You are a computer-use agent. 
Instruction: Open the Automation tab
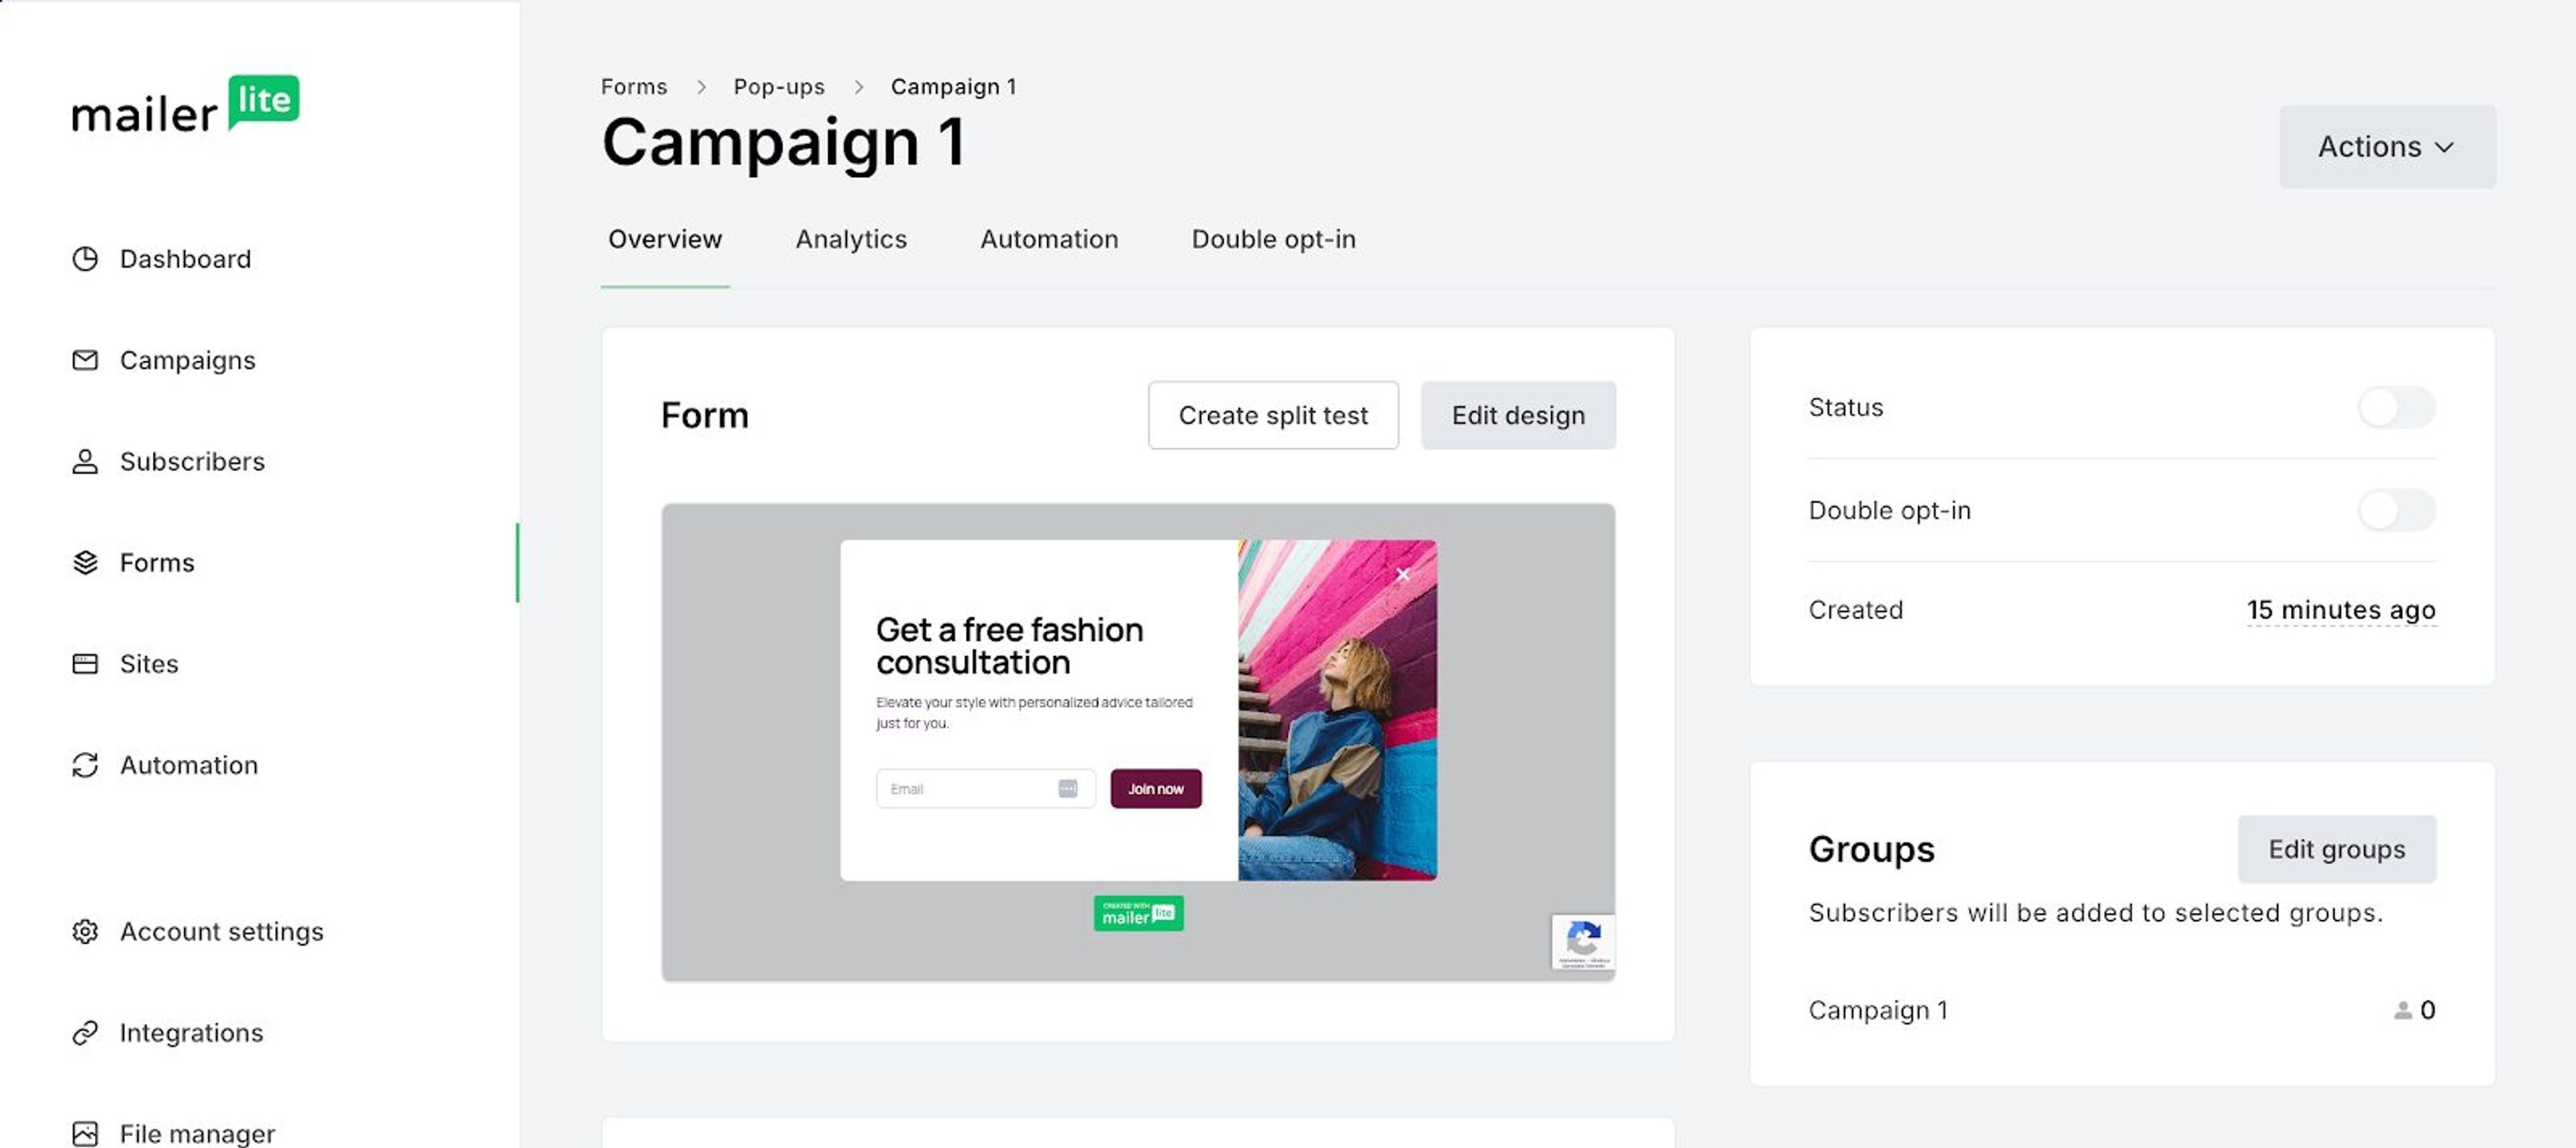(x=1049, y=239)
